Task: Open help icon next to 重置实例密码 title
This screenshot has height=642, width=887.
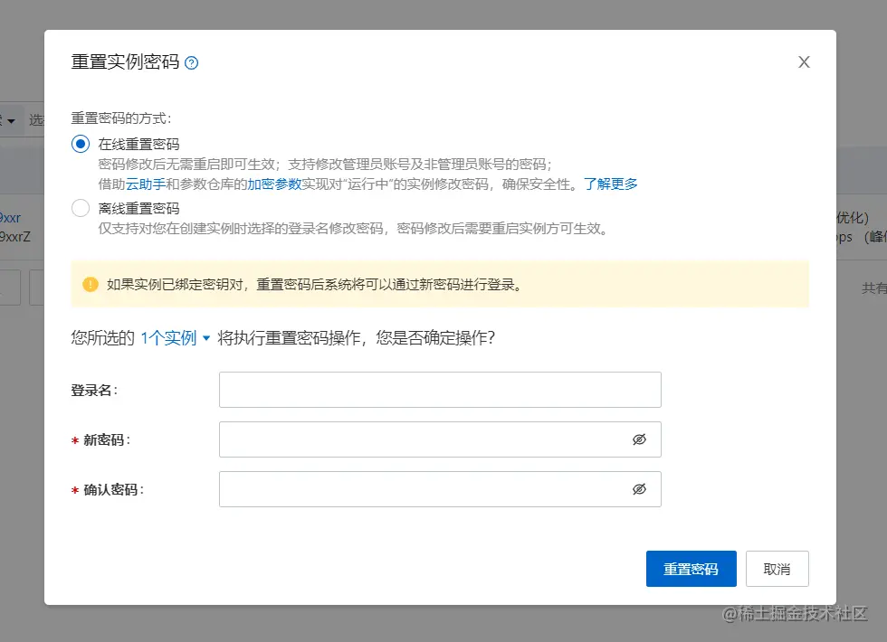Action: click(192, 62)
